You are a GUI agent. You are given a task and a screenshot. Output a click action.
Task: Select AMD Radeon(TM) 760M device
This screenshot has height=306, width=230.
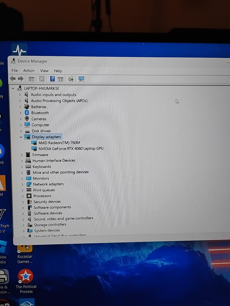(x=59, y=143)
